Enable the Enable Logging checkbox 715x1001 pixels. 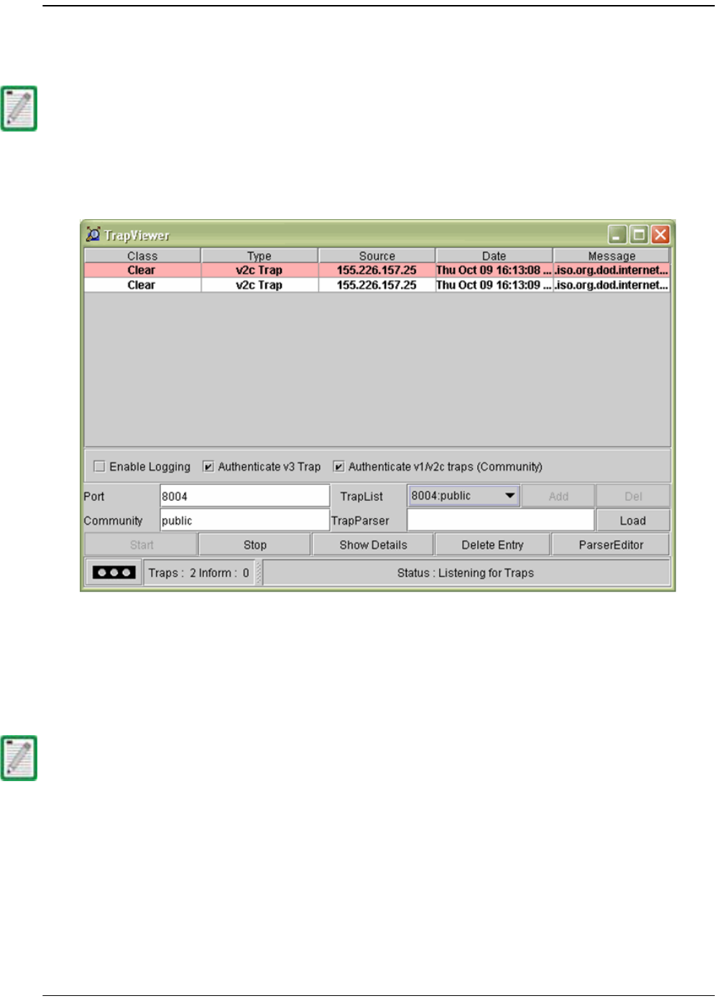(100, 466)
